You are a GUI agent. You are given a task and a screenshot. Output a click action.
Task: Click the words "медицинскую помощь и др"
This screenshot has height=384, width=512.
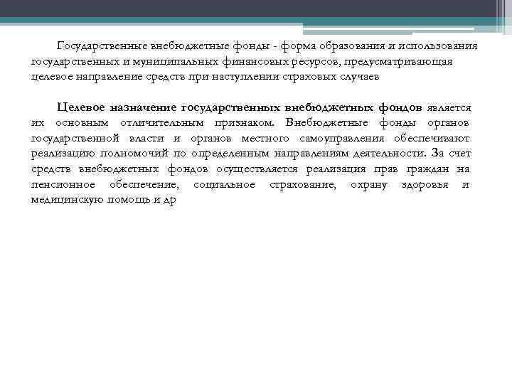coord(104,200)
